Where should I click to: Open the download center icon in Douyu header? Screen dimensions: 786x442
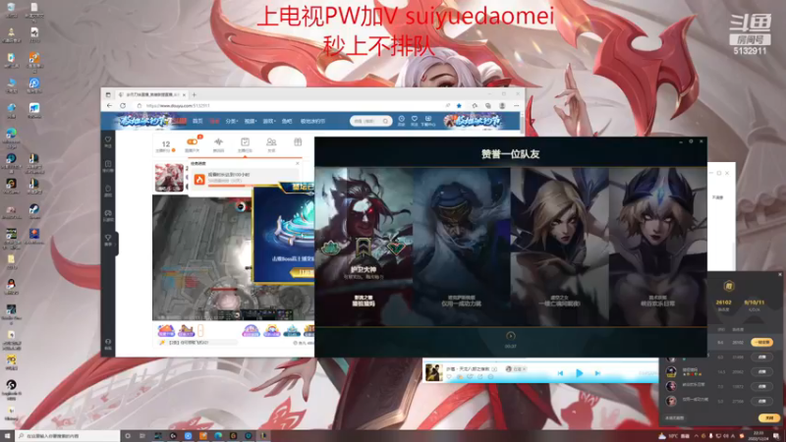click(428, 121)
